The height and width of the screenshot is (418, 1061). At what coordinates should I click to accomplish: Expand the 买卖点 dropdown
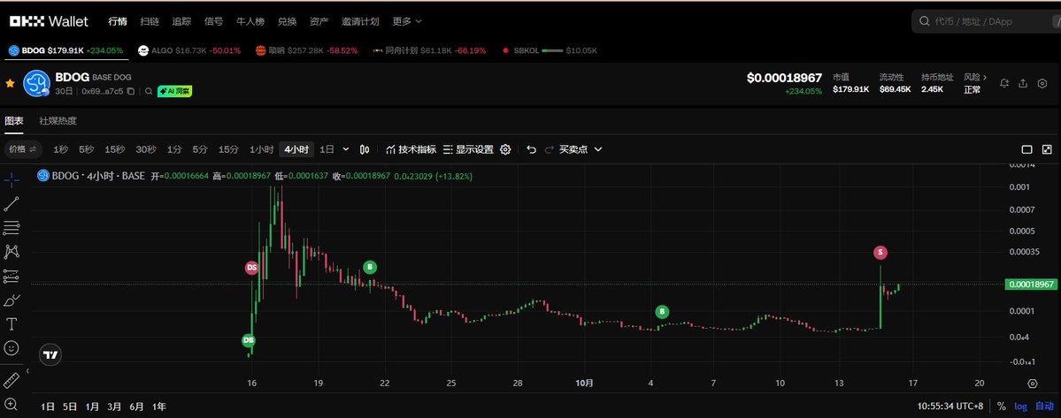pyautogui.click(x=580, y=149)
